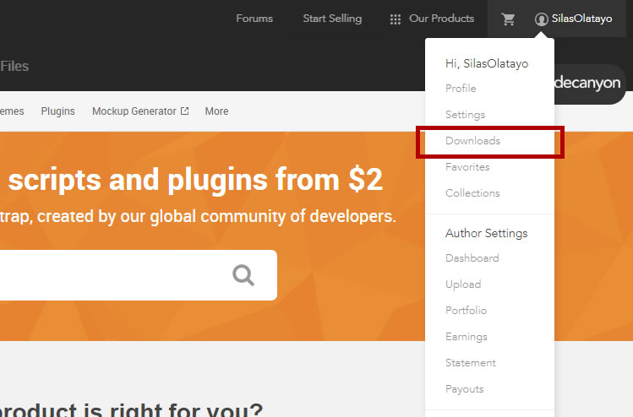This screenshot has height=417, width=633.
Task: Select Payouts under Author Settings
Action: [464, 389]
